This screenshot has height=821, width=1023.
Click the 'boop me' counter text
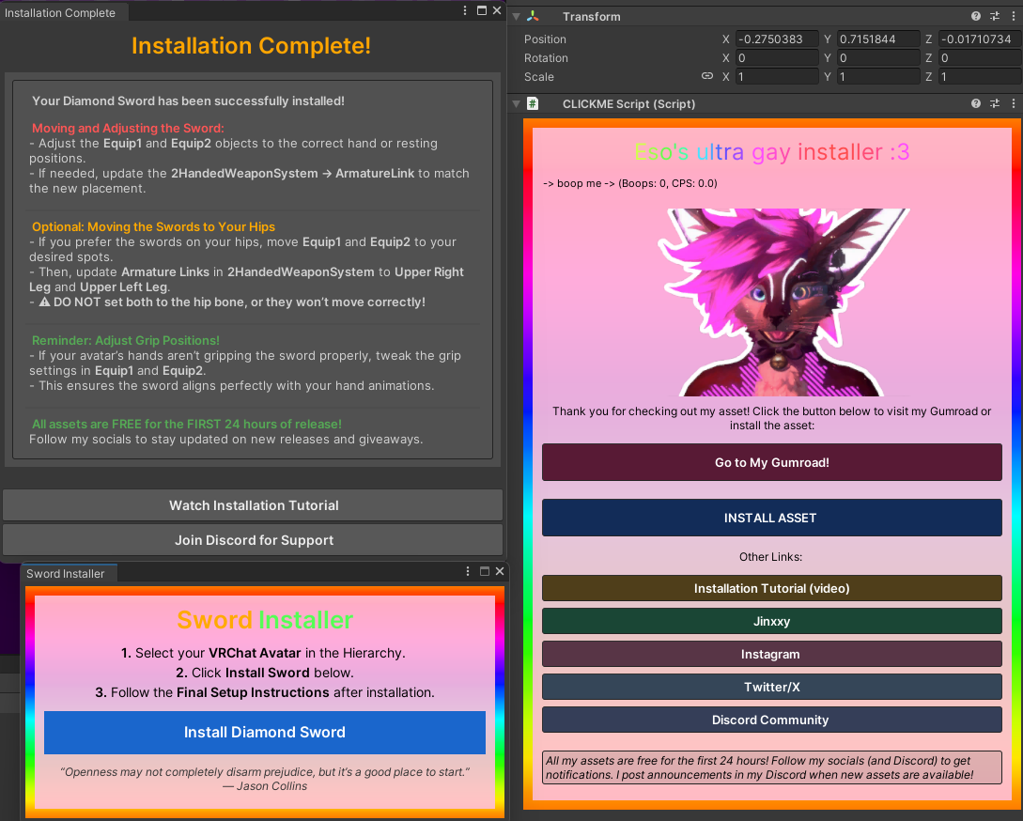pos(630,183)
